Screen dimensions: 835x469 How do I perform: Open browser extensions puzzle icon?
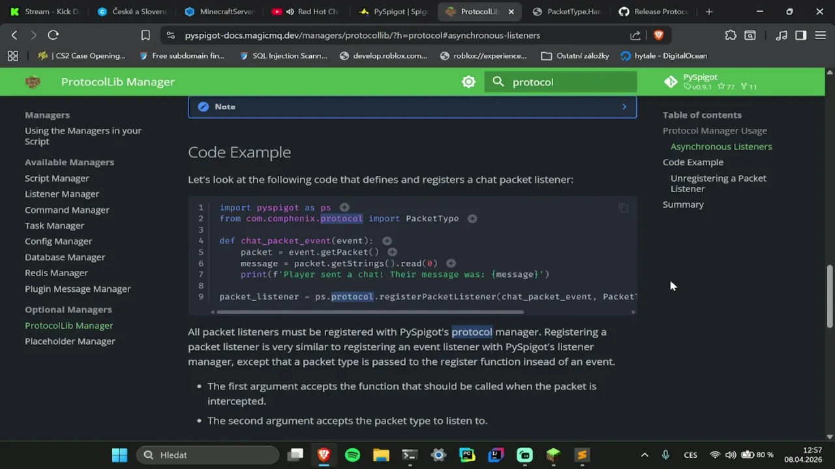click(x=731, y=35)
